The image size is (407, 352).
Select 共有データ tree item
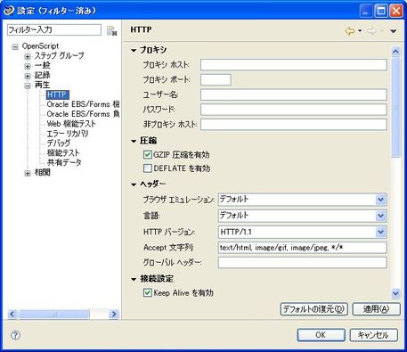click(64, 162)
